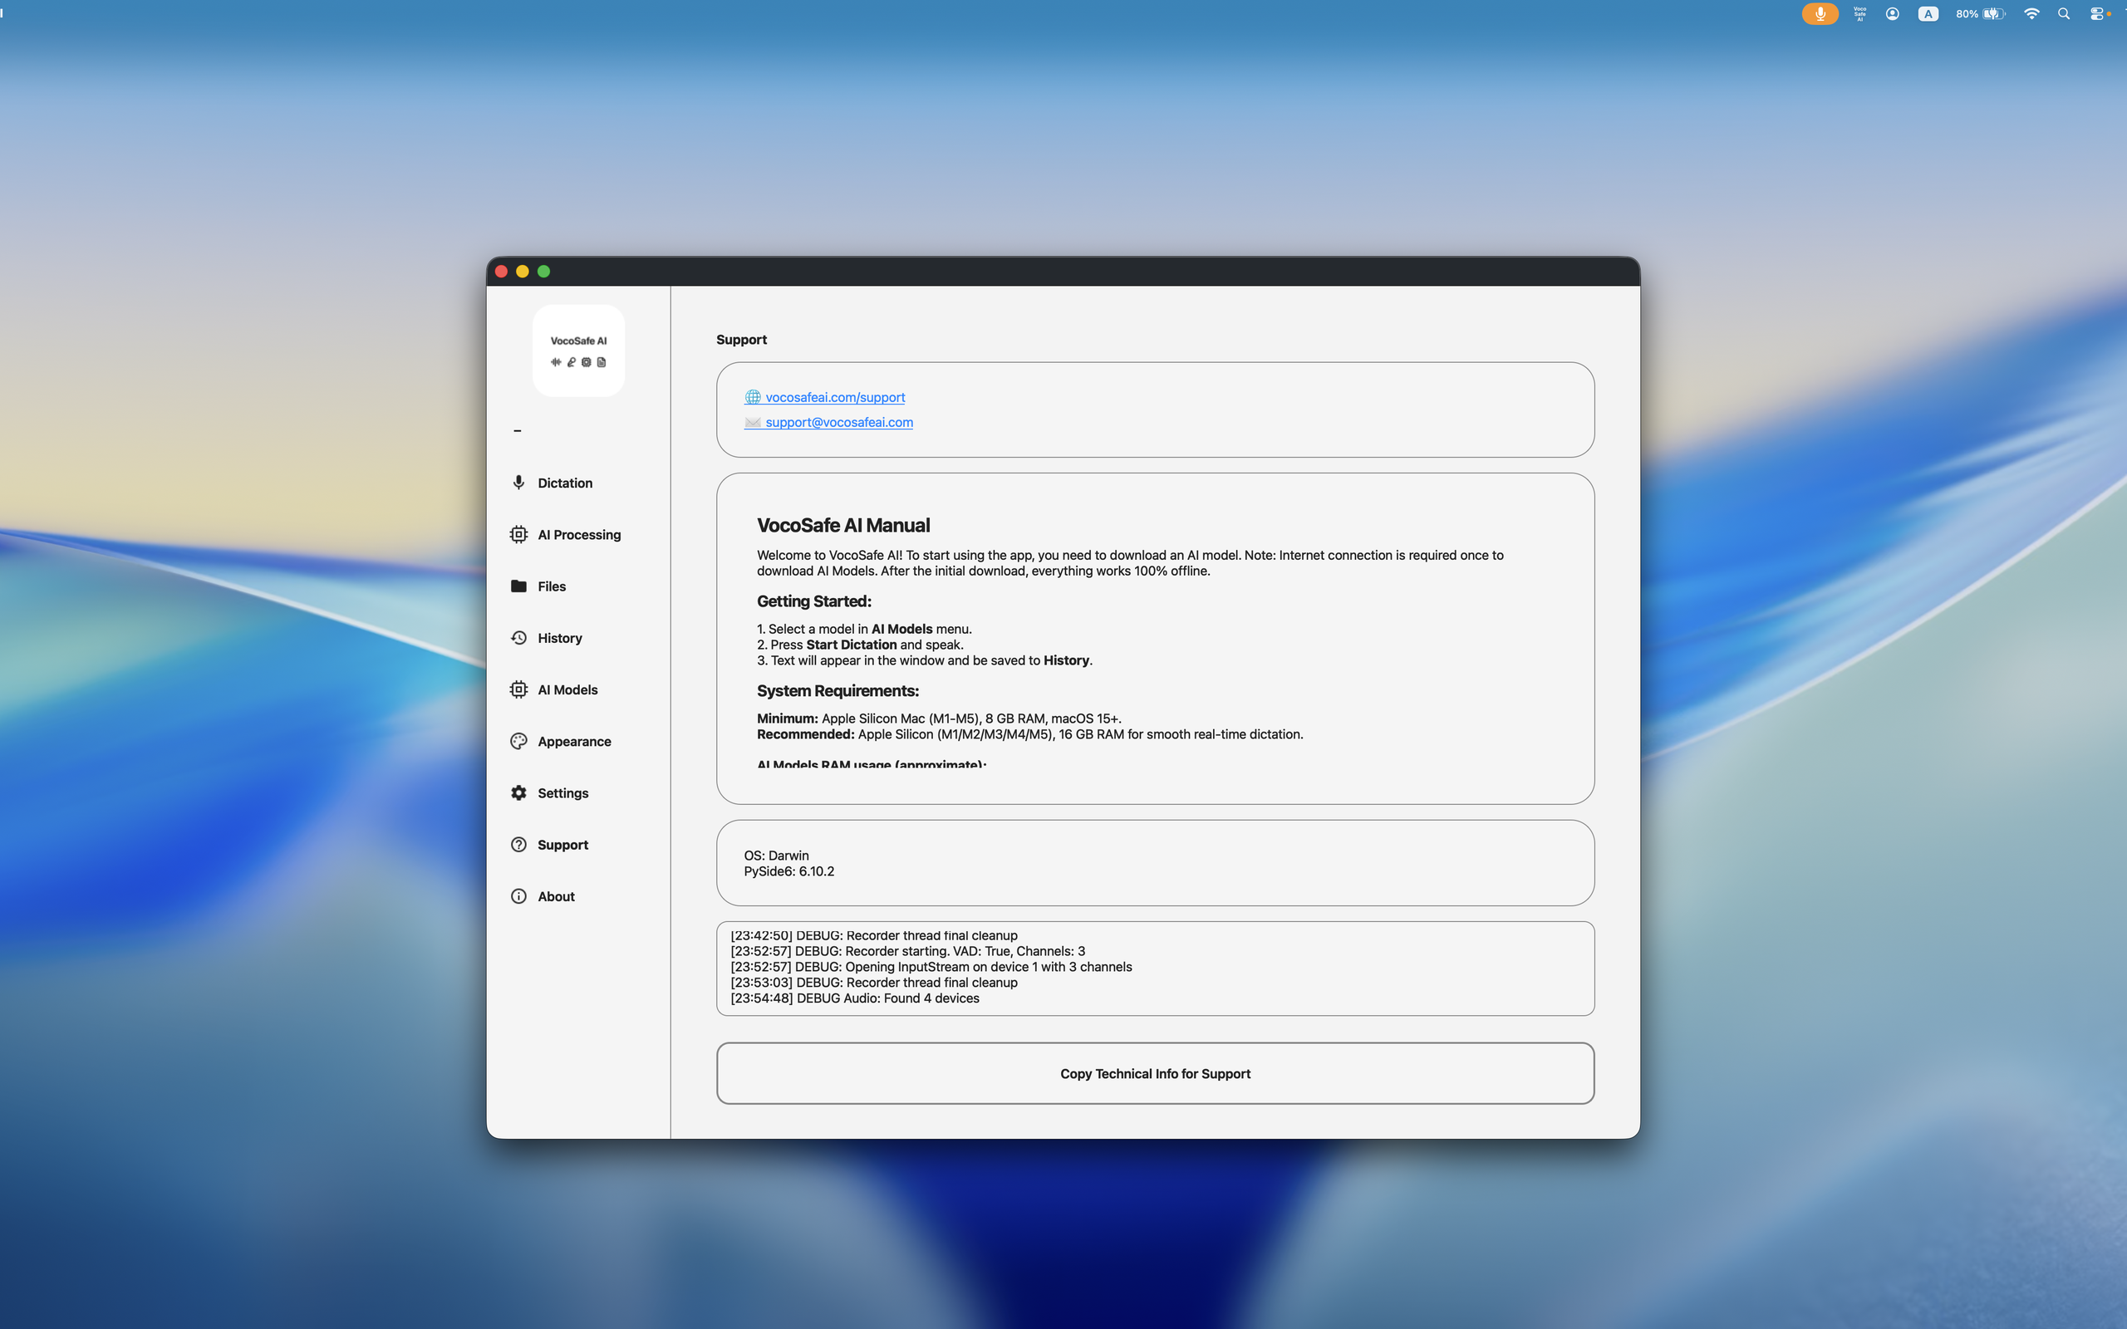Open the Appearance section
Screen dimensions: 2127x1329
point(561,742)
